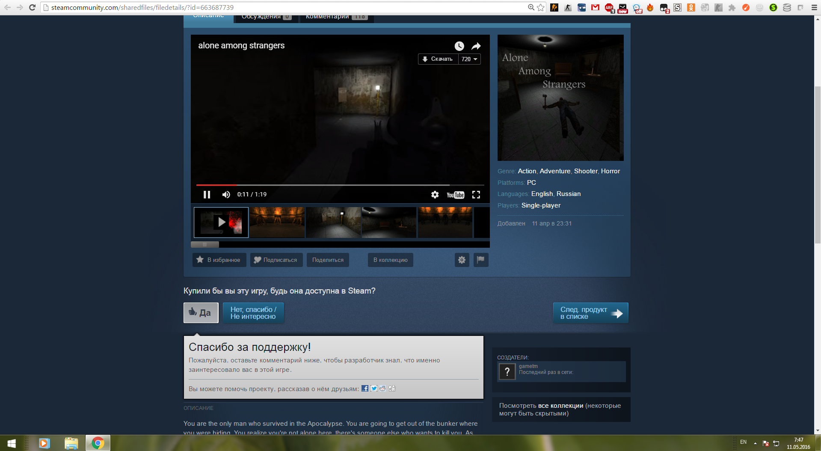Click the page vertical scrollbar
This screenshot has width=821, height=451.
(x=818, y=164)
